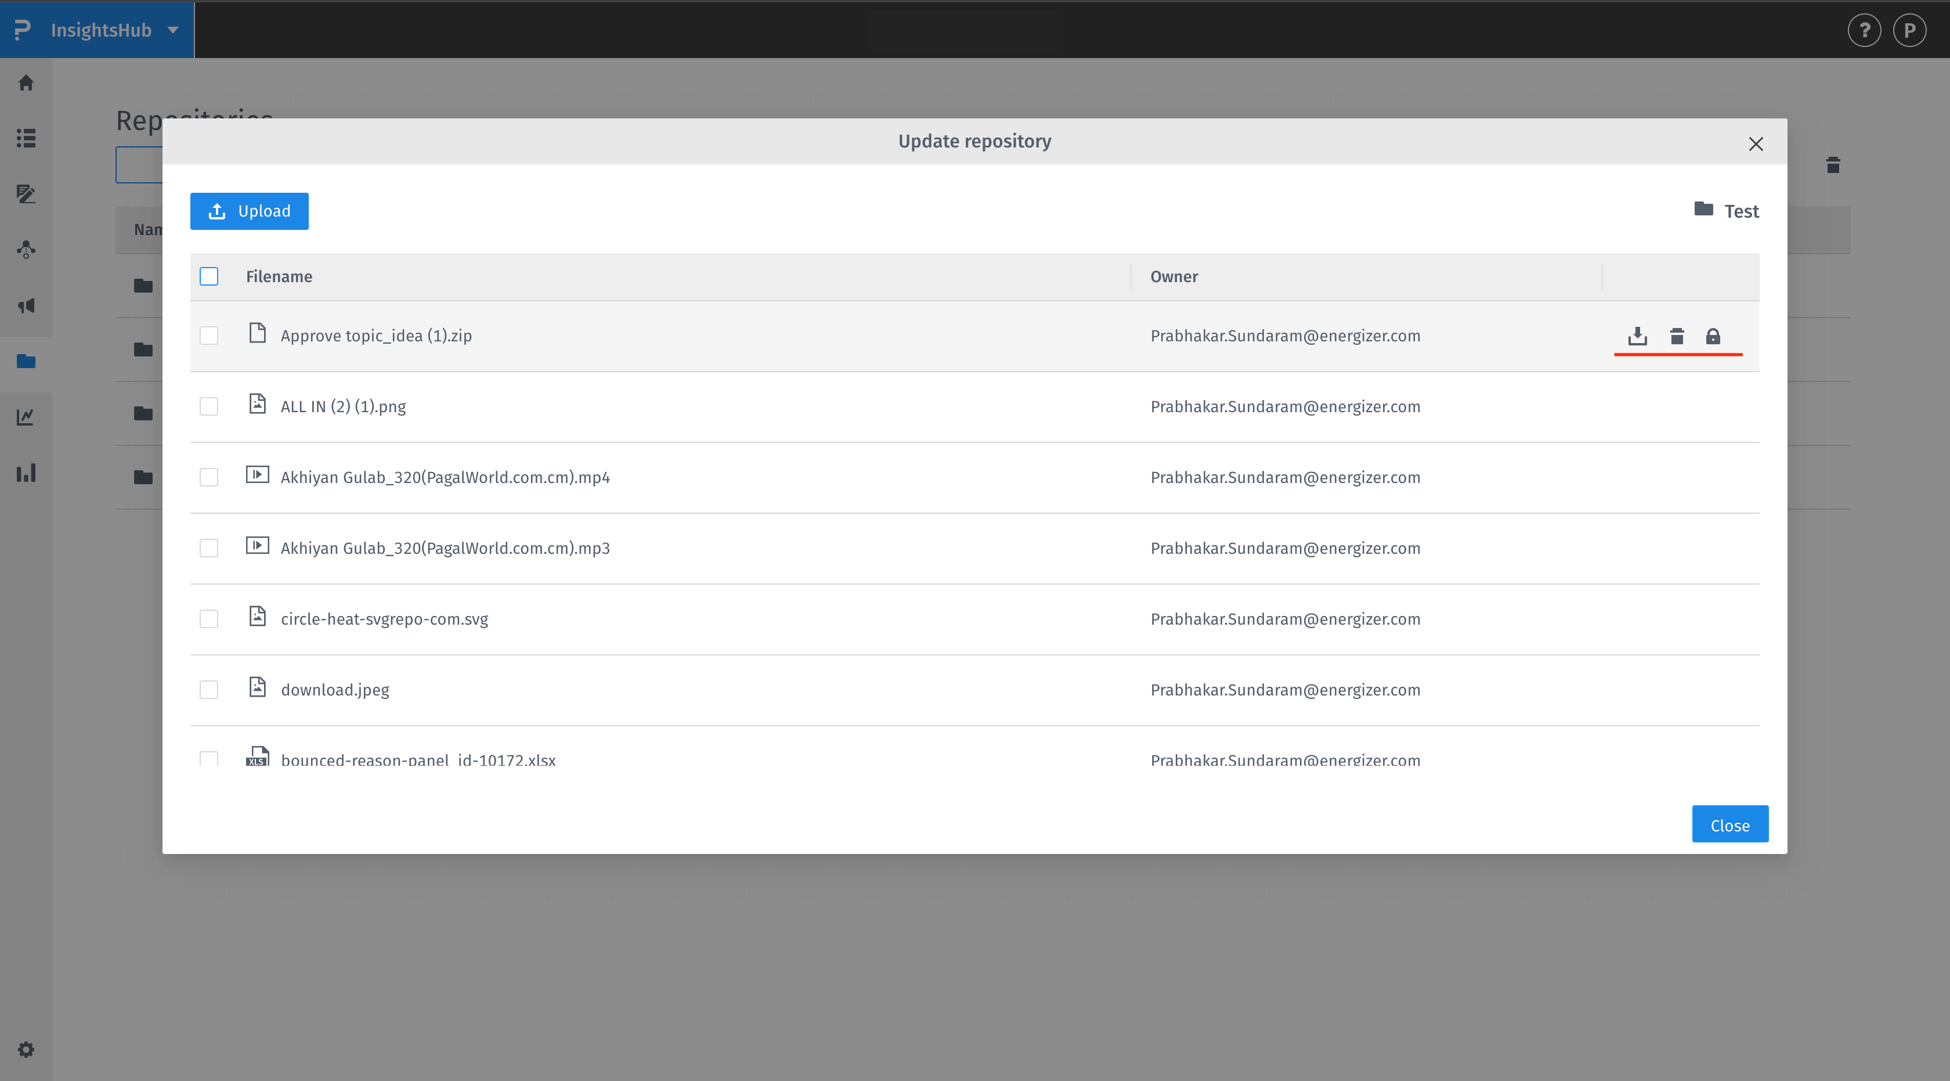The height and width of the screenshot is (1081, 1950).
Task: Expand the InsightsHub dropdown arrow
Action: [172, 30]
